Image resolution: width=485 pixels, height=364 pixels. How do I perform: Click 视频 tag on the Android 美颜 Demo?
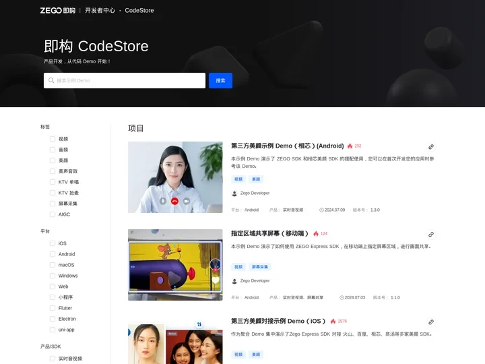(238, 179)
